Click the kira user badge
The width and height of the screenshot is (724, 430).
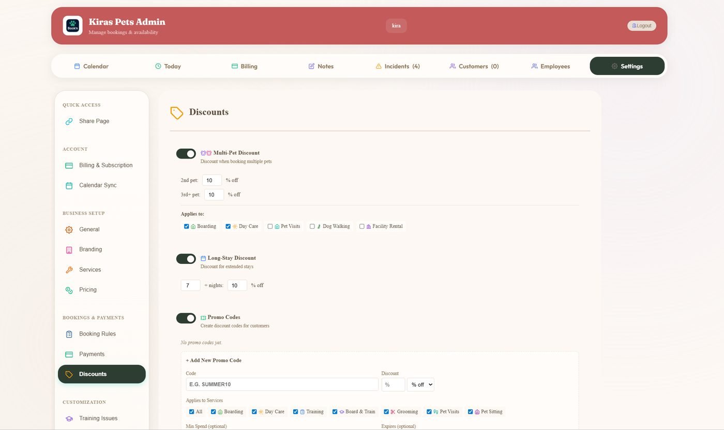point(396,26)
